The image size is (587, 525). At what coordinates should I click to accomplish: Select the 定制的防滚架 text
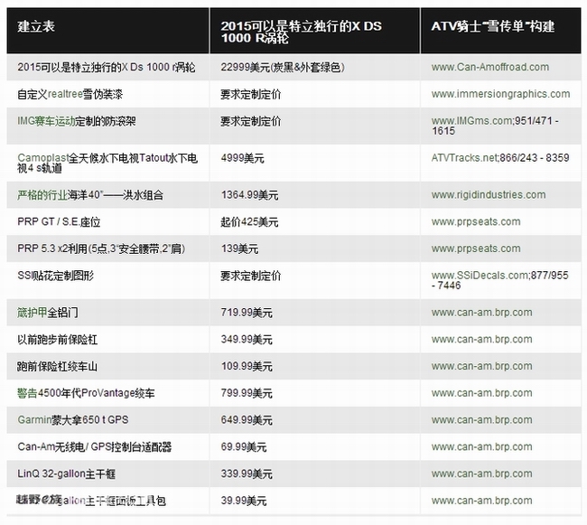pos(106,121)
